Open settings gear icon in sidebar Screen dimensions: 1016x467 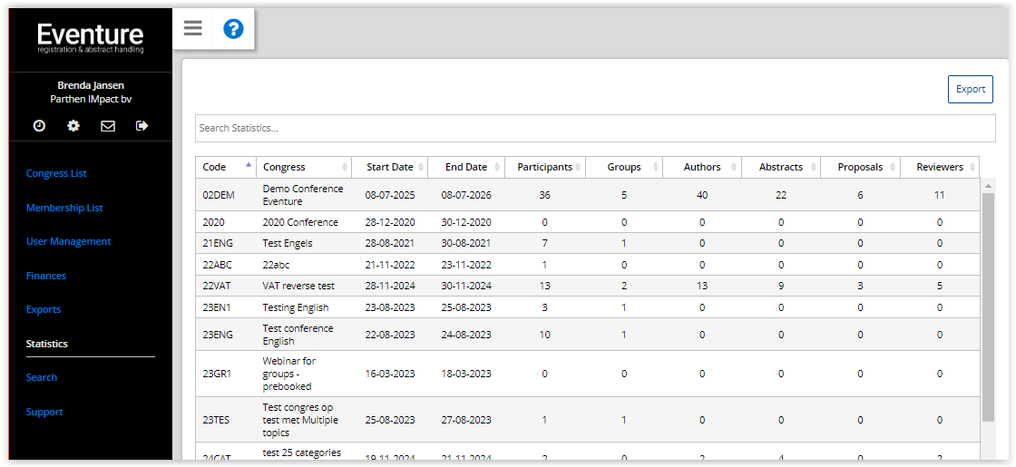coord(73,126)
